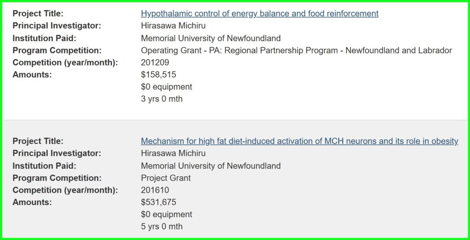Click the Project Title label in first record
The image size is (470, 240).
click(x=38, y=14)
